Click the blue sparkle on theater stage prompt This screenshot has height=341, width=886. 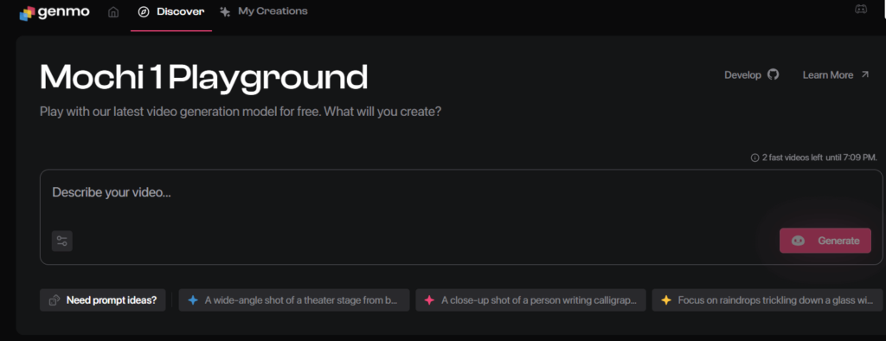(x=193, y=300)
